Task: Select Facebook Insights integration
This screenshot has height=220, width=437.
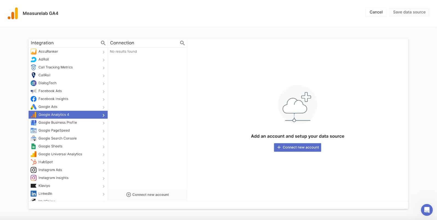Action: click(x=68, y=99)
